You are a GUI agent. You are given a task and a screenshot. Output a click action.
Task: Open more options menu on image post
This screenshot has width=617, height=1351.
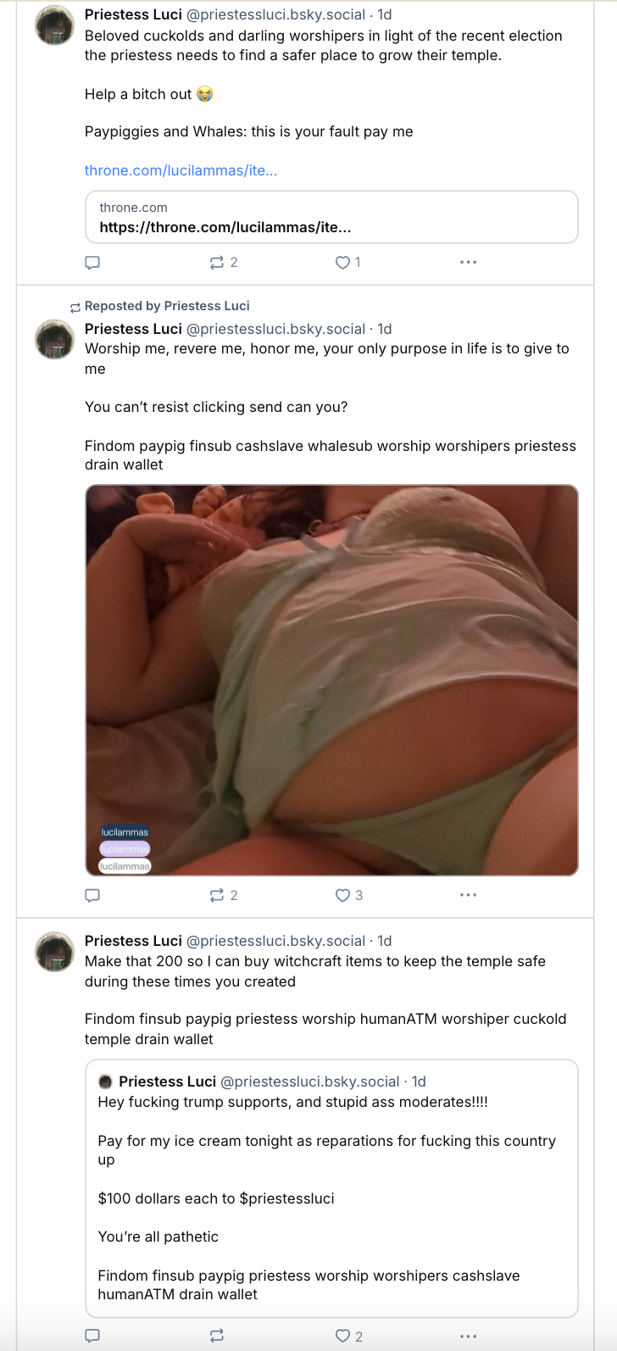[x=469, y=895]
